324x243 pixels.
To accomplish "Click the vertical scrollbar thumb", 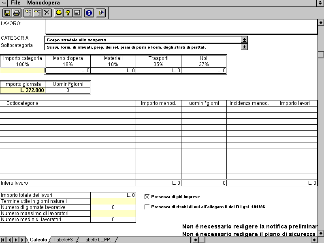I will point(321,55).
